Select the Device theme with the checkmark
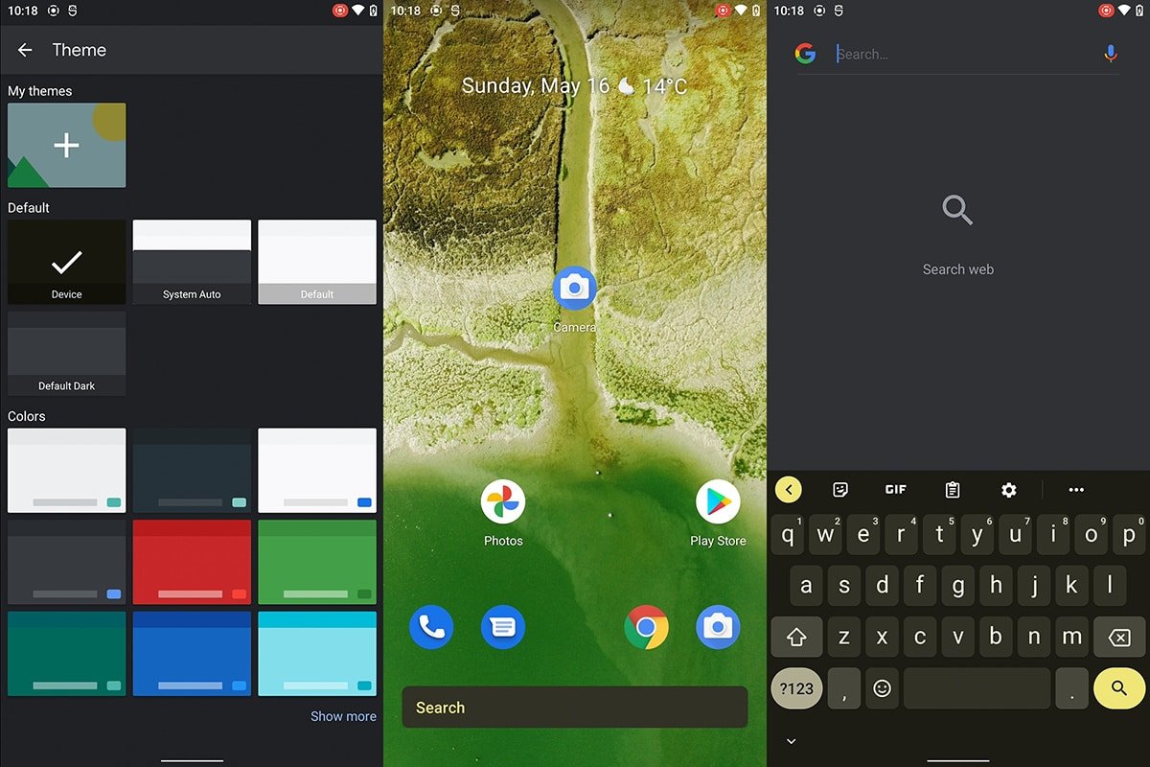 coord(66,261)
